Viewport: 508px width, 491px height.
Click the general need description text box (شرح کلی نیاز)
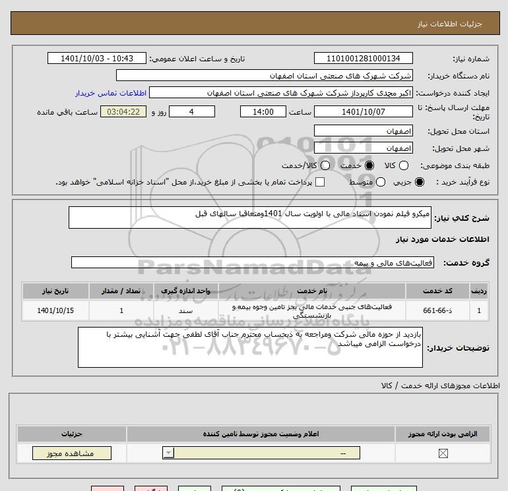point(250,217)
